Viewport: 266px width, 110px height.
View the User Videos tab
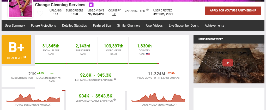[154, 26]
